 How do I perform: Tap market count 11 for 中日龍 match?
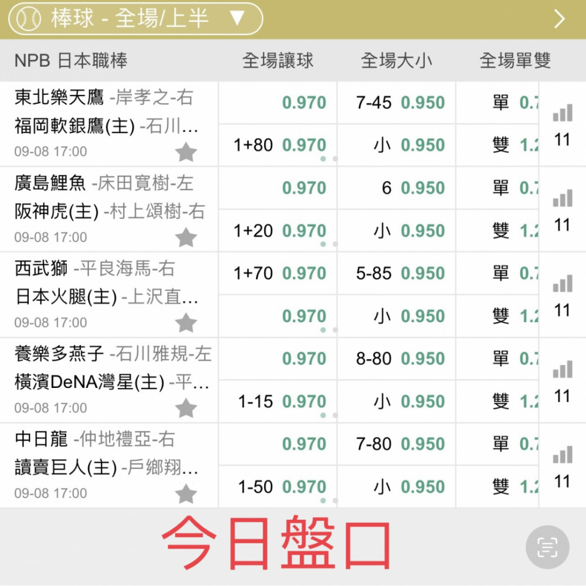562,481
